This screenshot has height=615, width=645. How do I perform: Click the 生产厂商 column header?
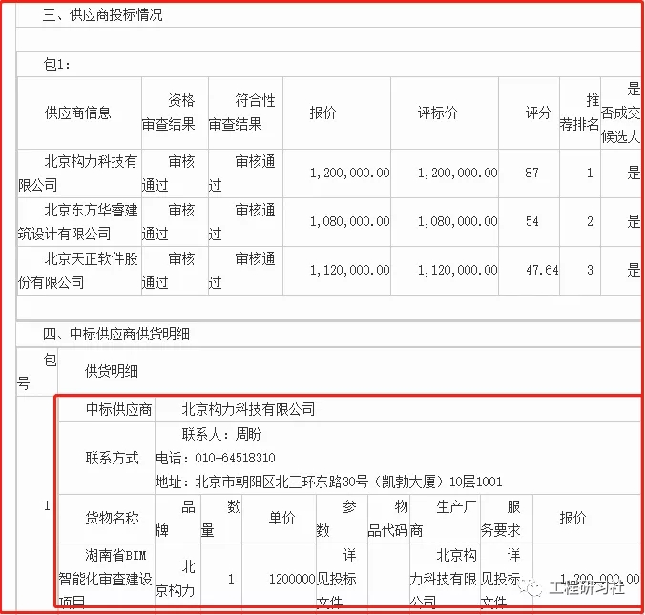point(444,518)
